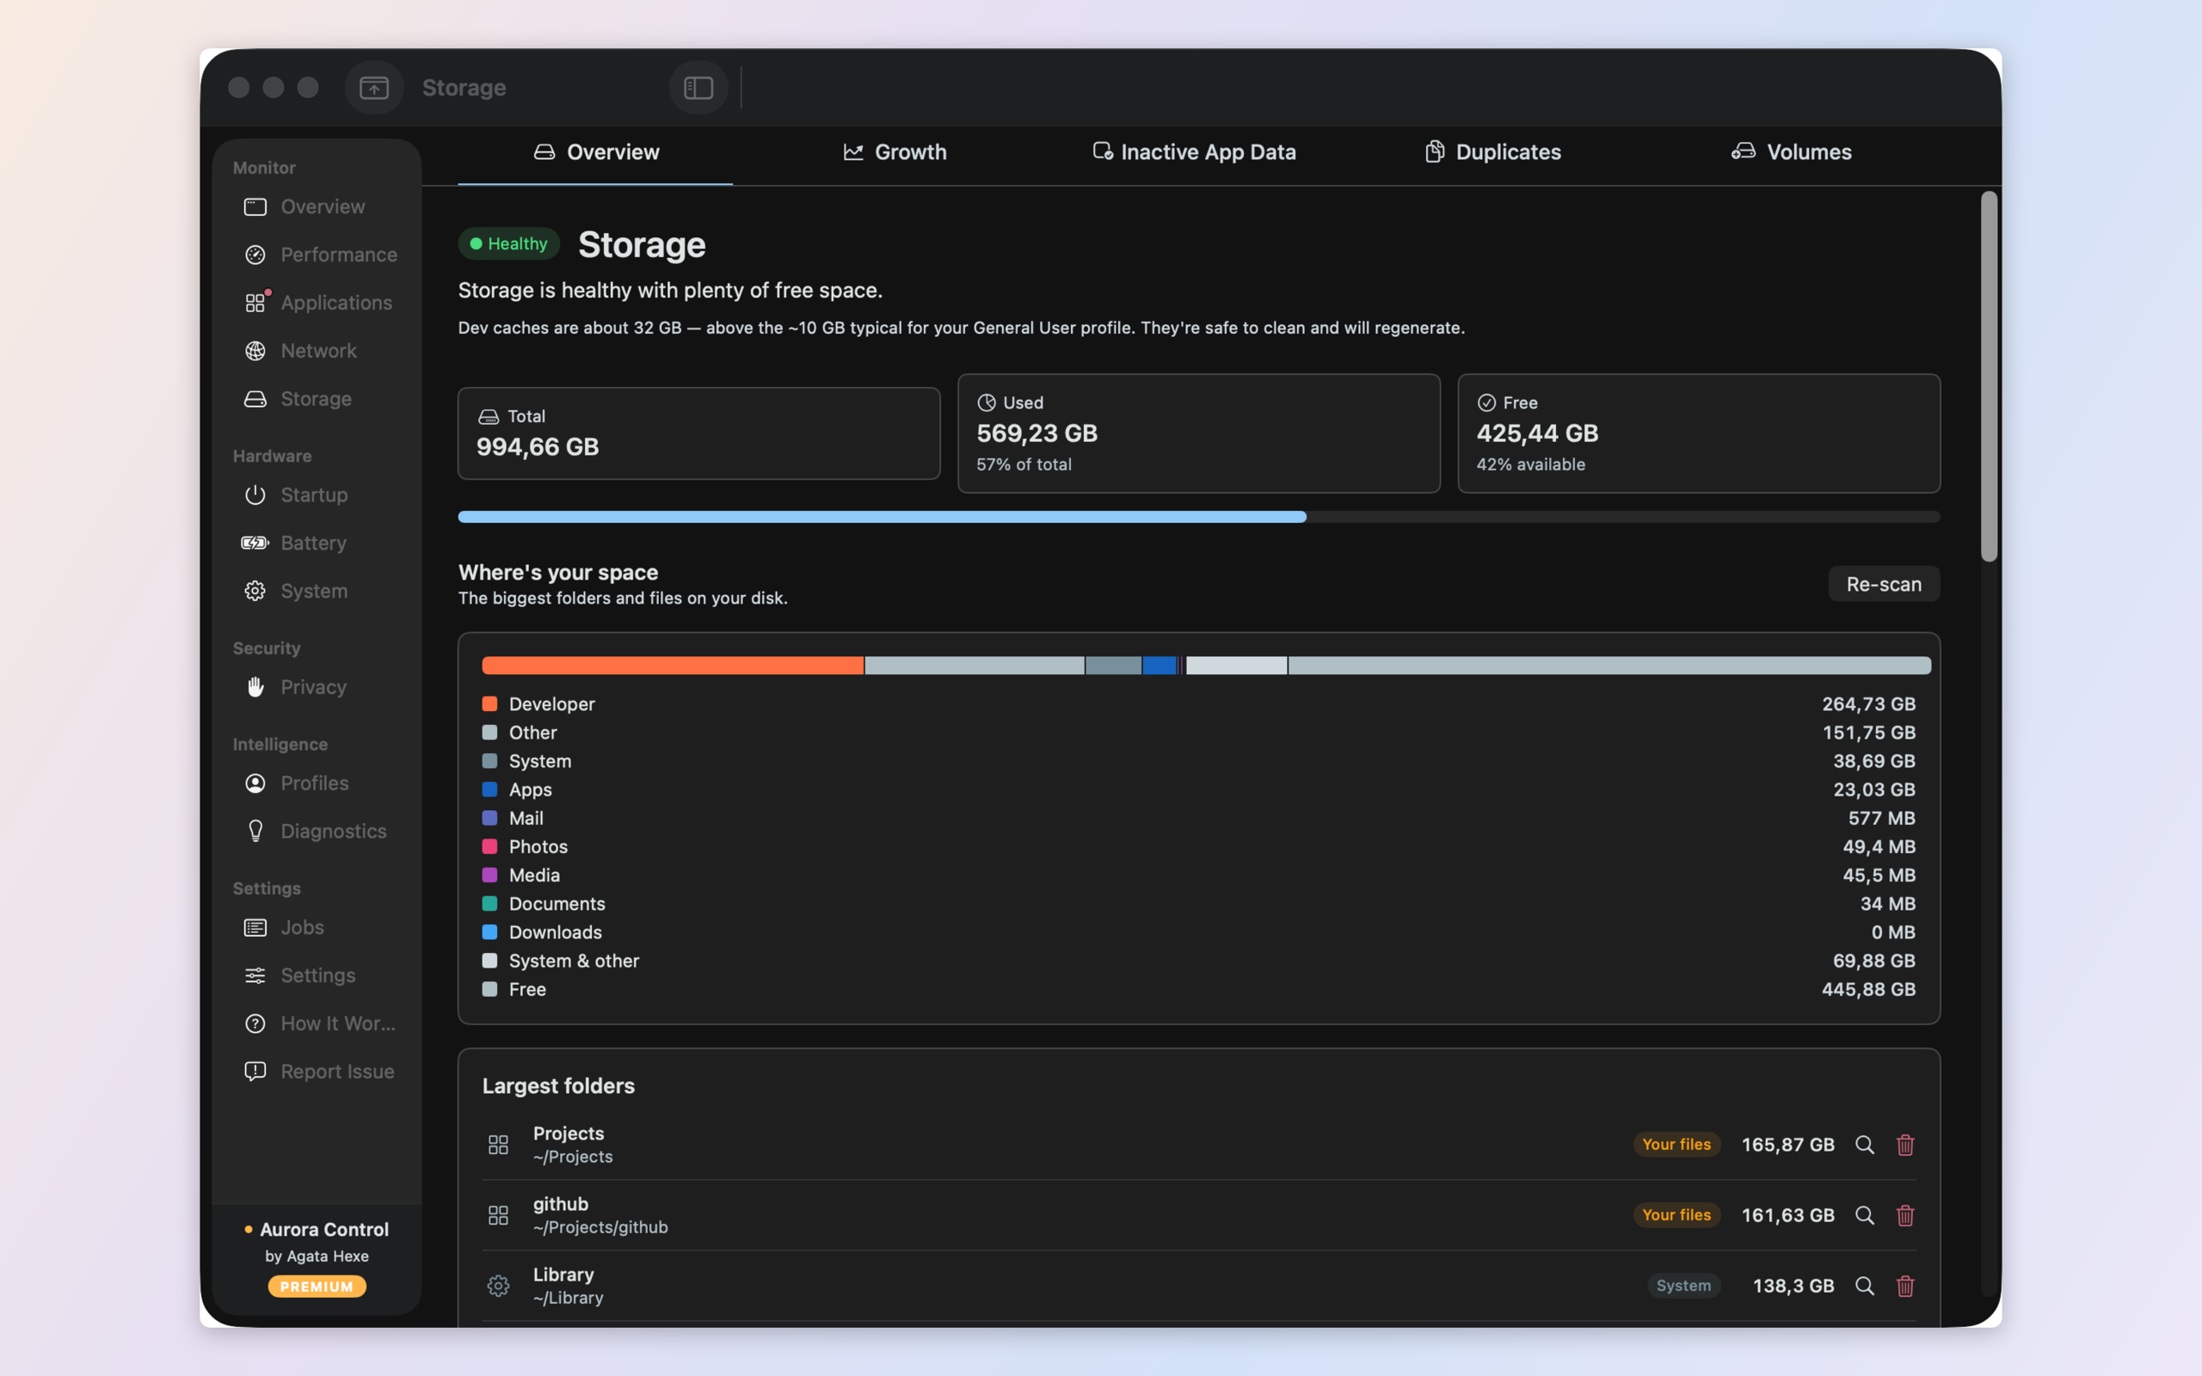The width and height of the screenshot is (2202, 1376).
Task: Click the '~/Projects/github' path text
Action: (x=600, y=1226)
